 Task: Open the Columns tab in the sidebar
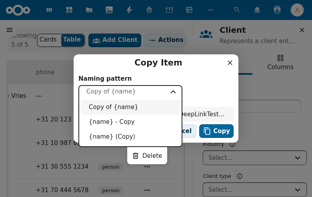click(280, 62)
